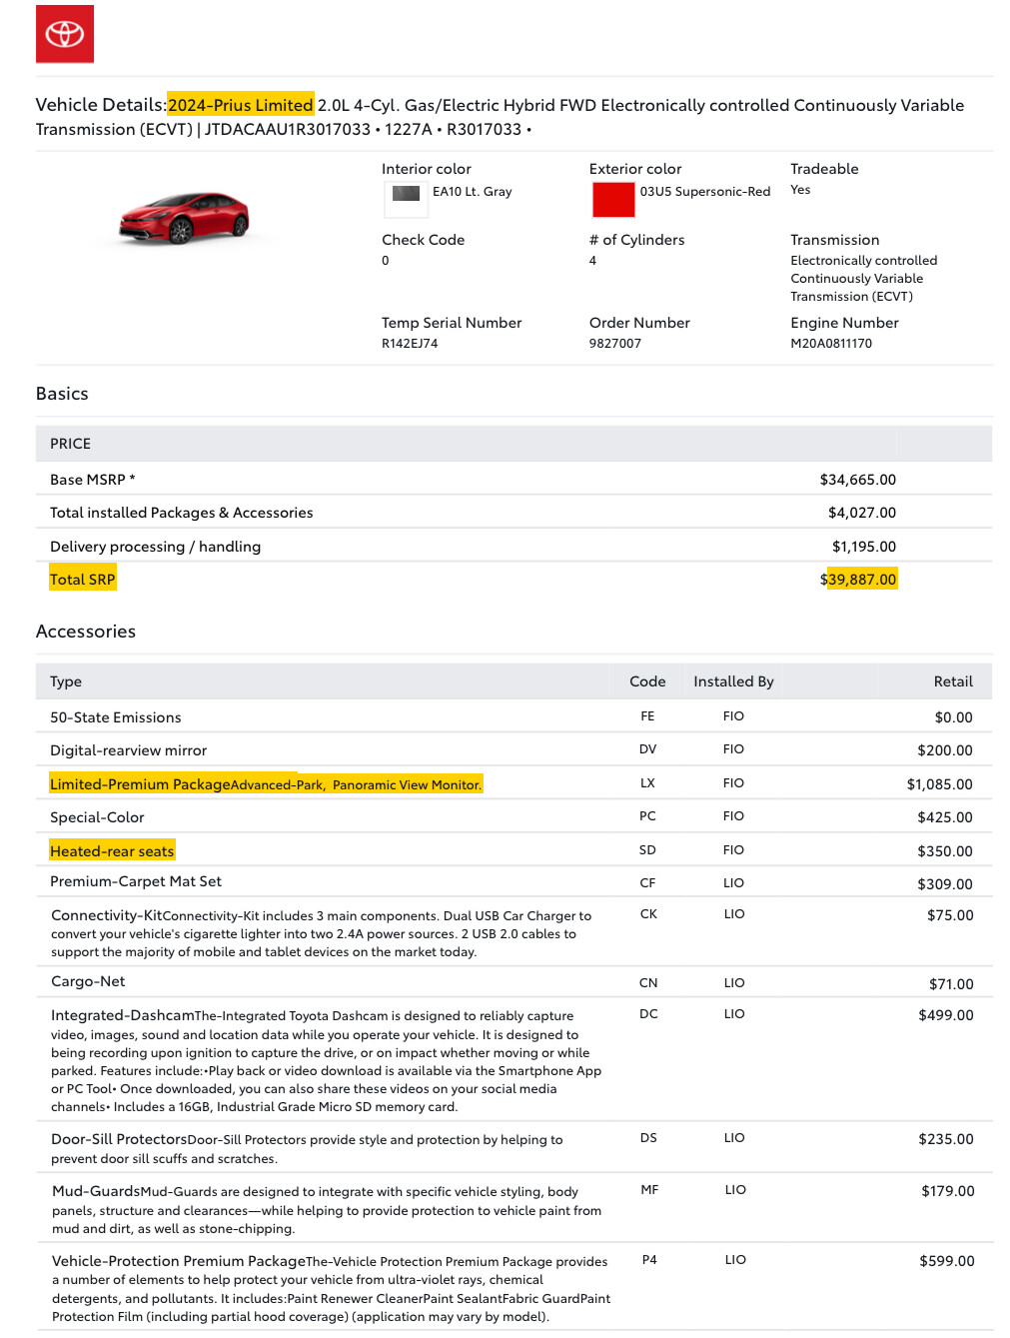Click VIN 'JTDACAAU1R3017033' text
Viewport: 1010px width, 1338px height.
click(x=288, y=129)
